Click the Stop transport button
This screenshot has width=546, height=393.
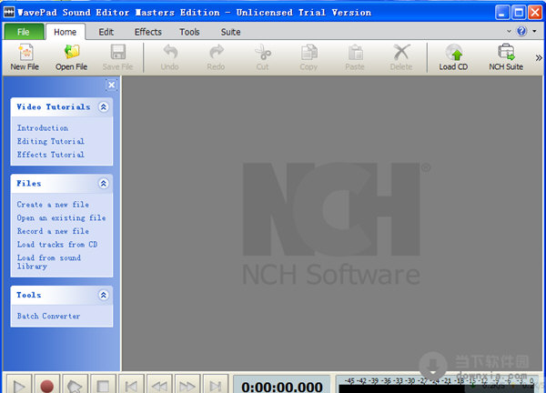pyautogui.click(x=103, y=384)
